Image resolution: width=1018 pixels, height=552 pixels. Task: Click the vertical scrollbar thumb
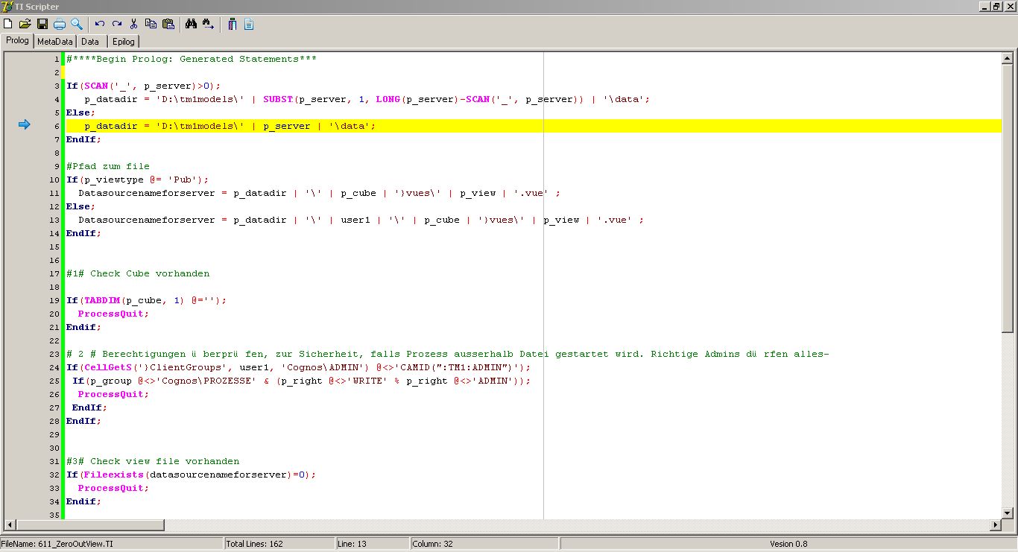(x=1008, y=199)
